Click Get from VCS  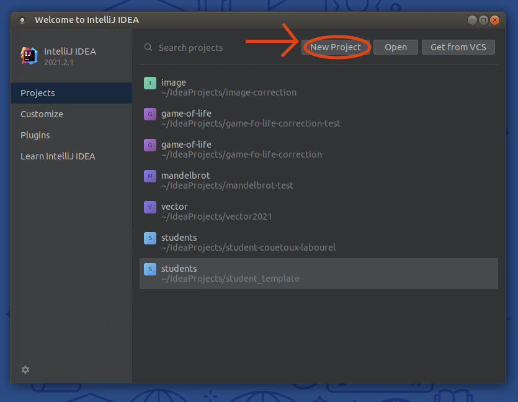coord(458,47)
